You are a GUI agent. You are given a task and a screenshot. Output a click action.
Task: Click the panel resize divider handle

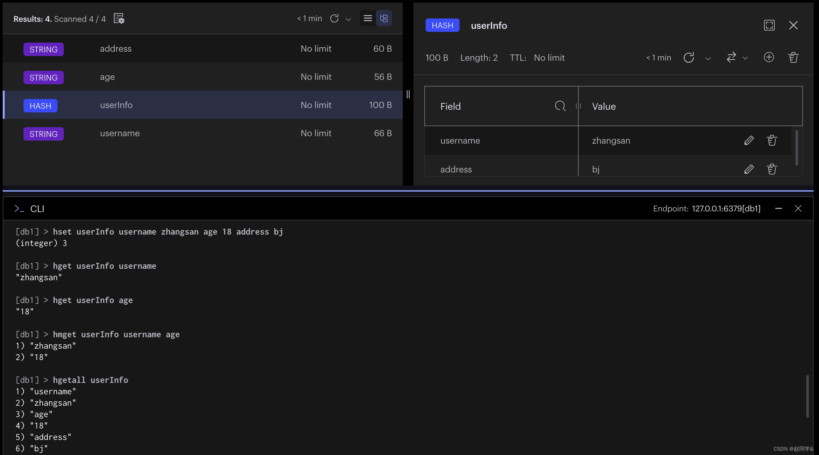tap(408, 94)
